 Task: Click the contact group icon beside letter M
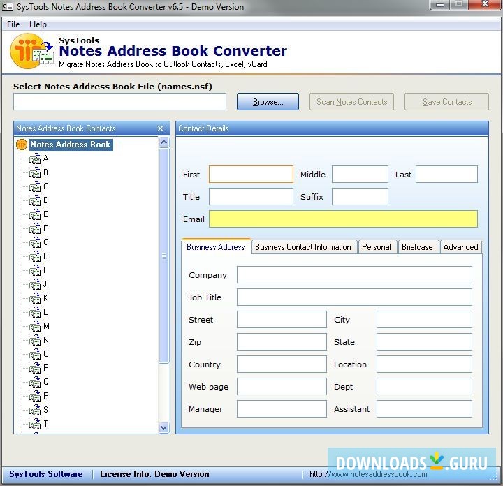(x=35, y=326)
